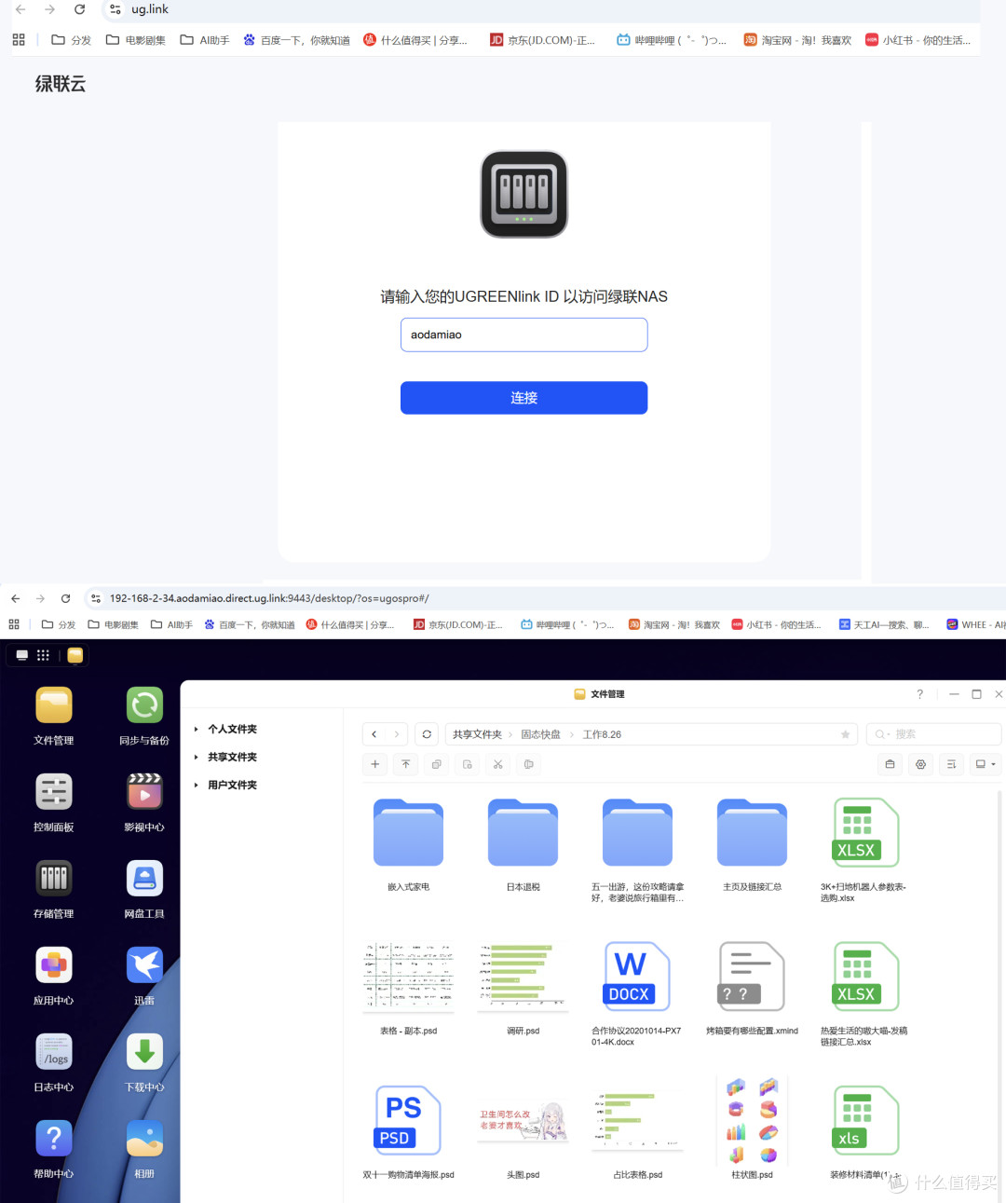Select the 表格 - 副本.psd file

(x=408, y=977)
